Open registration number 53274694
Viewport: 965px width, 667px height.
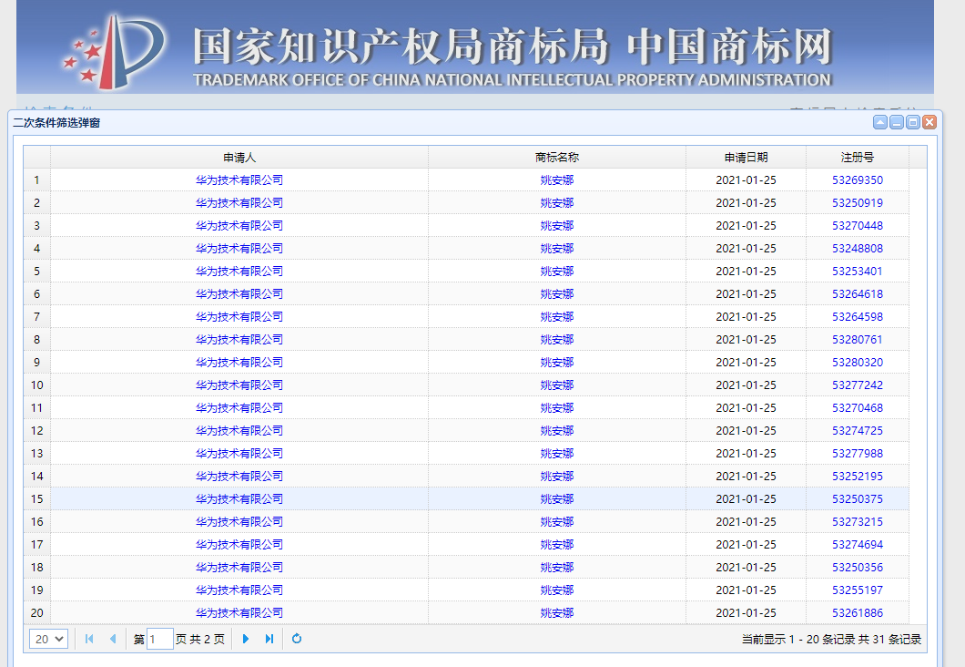coord(858,544)
